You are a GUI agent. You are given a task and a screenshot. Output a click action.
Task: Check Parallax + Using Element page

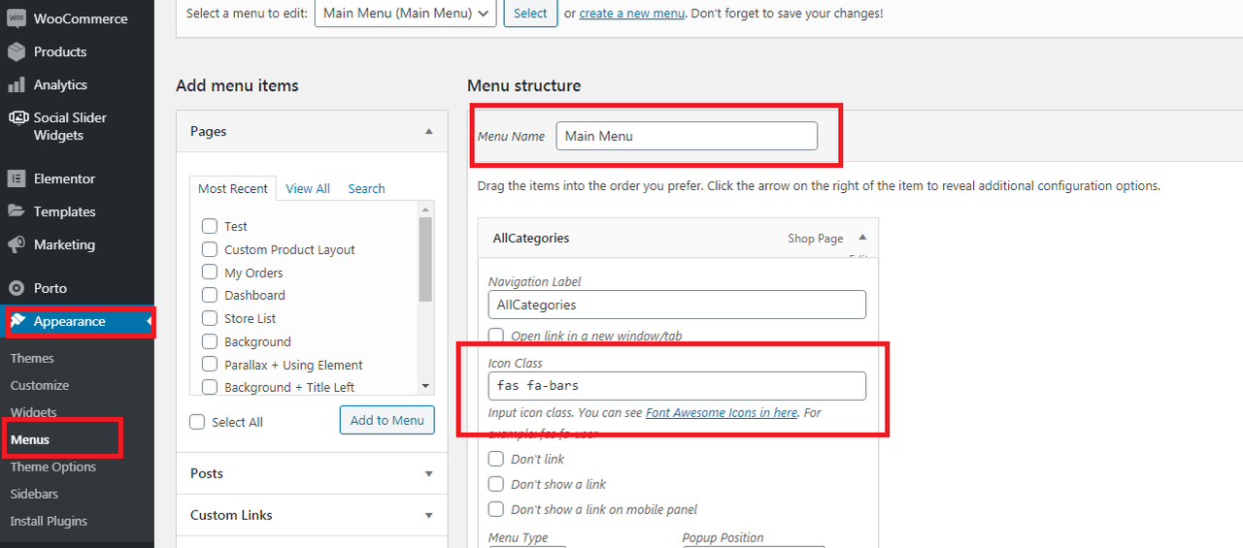(x=210, y=365)
